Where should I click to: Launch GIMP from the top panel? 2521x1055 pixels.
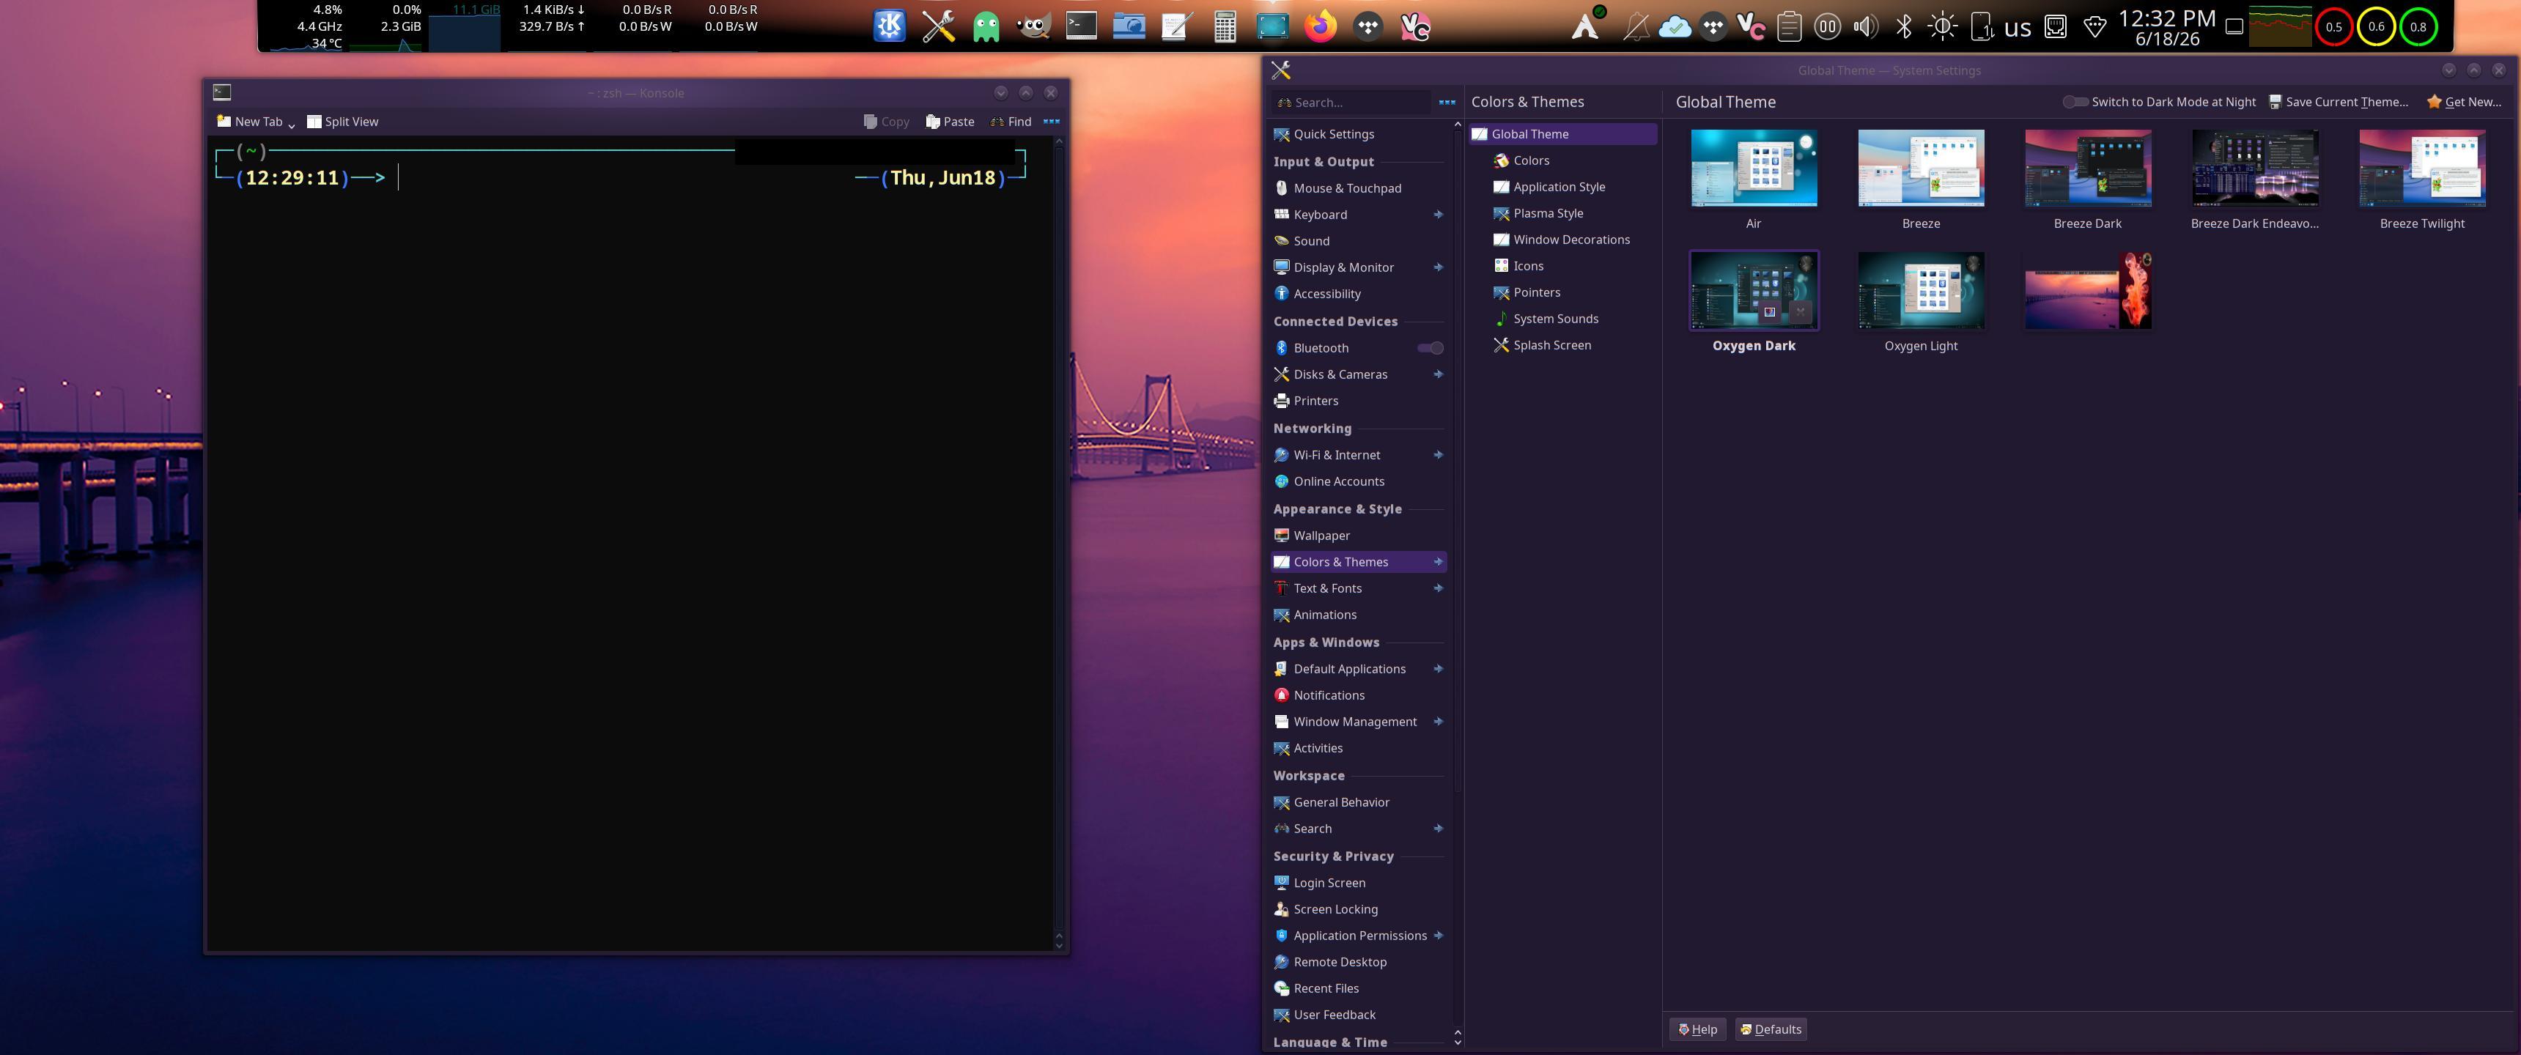coord(1033,26)
